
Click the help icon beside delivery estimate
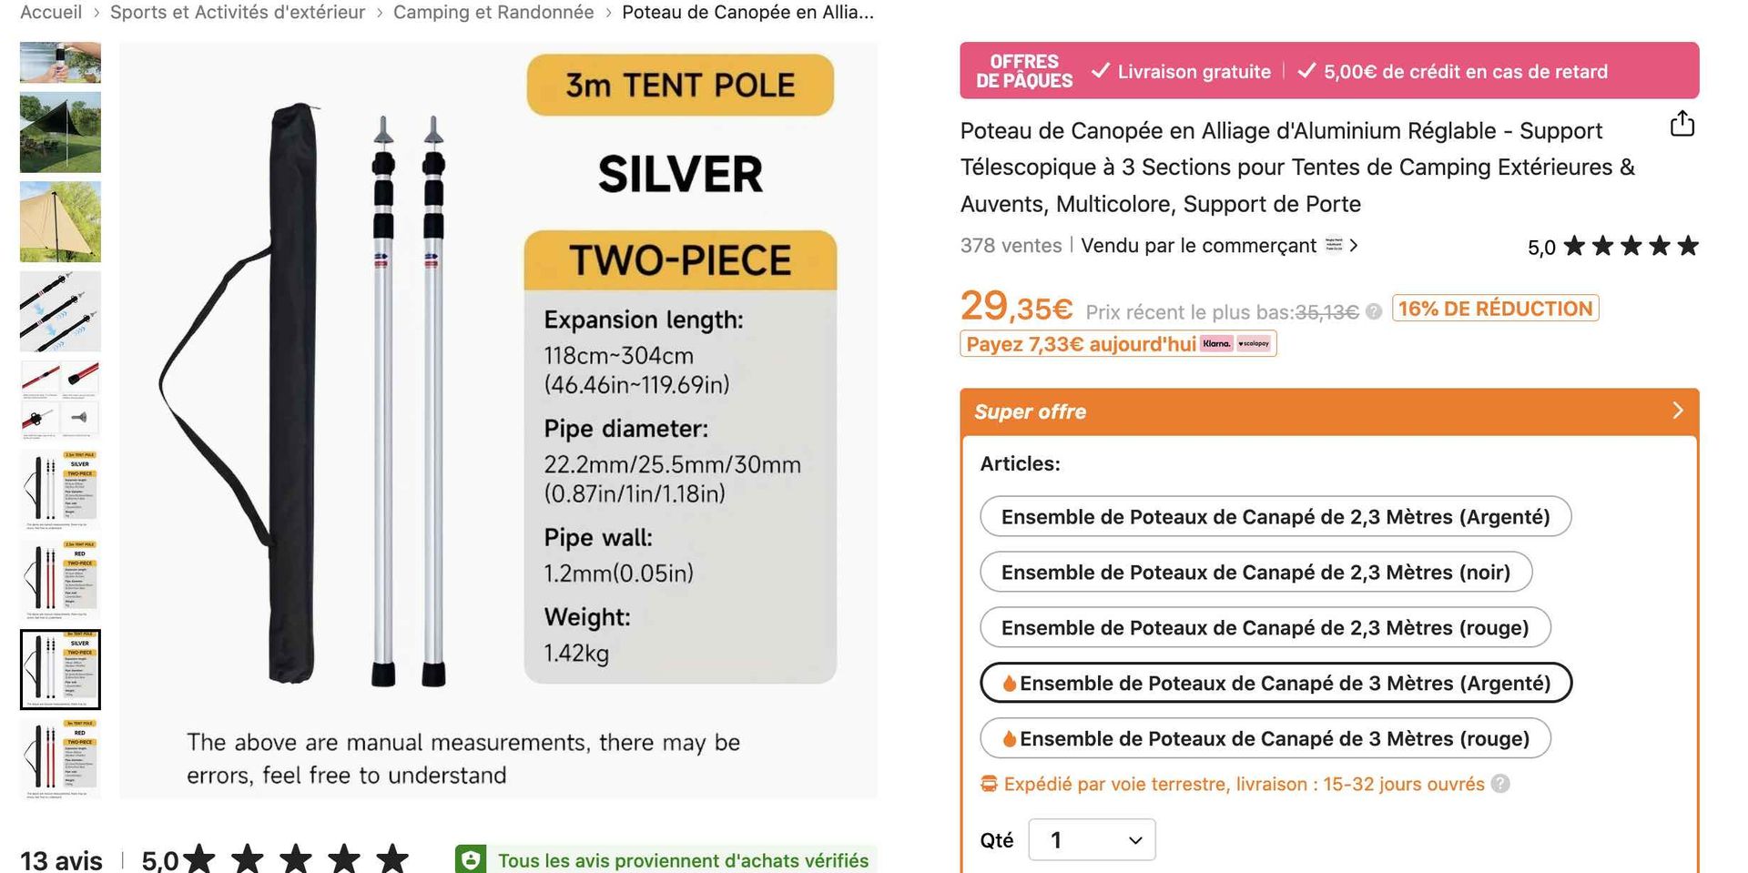coord(1500,784)
